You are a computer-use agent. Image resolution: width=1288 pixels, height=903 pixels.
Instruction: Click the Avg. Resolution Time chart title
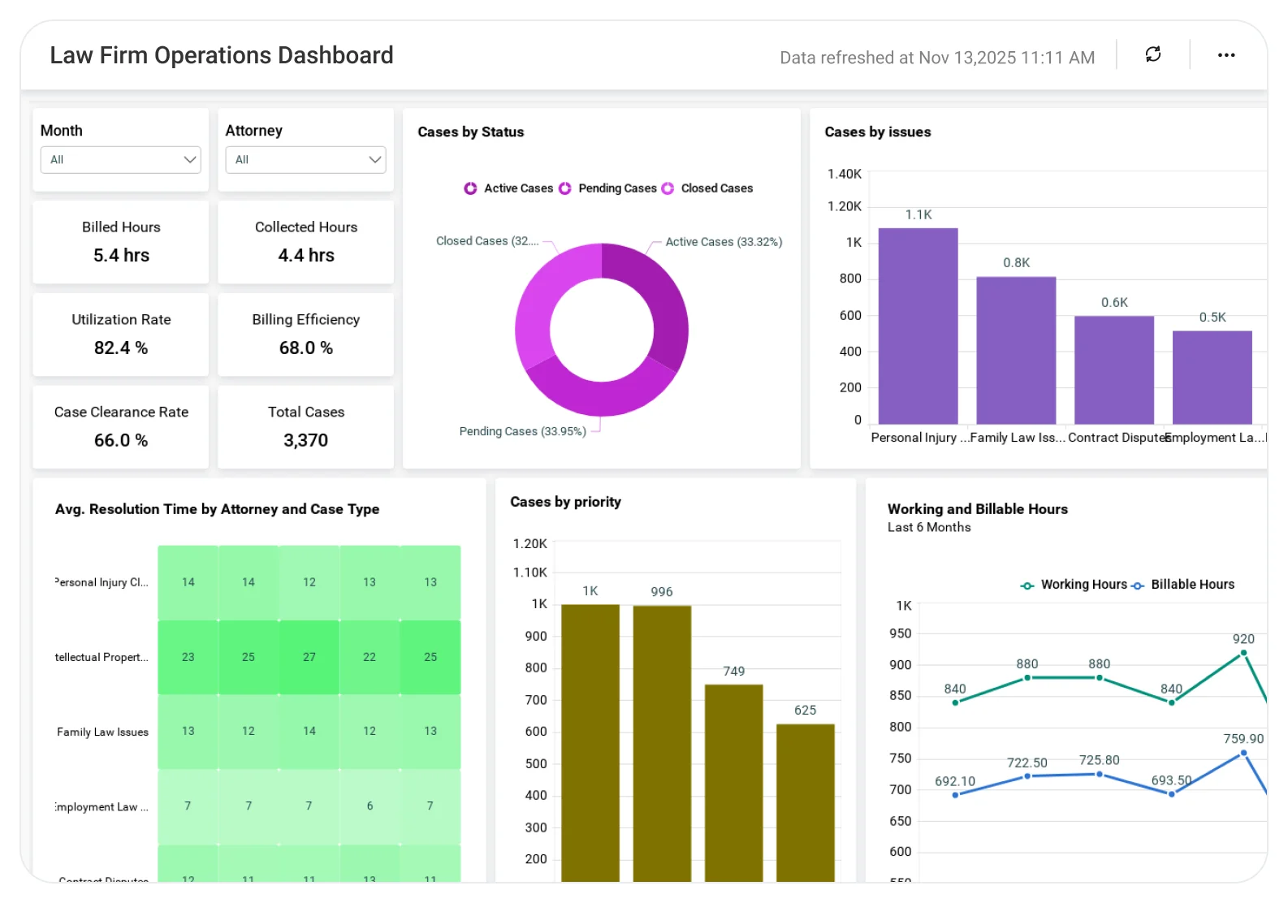217,509
